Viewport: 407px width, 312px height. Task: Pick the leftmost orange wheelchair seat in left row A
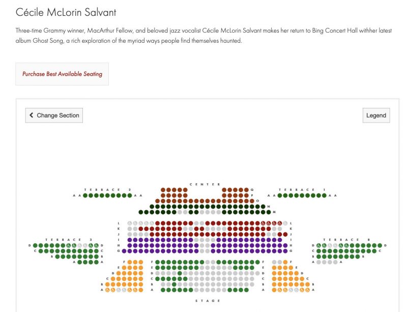click(x=107, y=290)
